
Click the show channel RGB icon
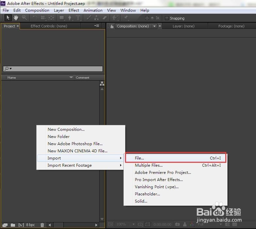click(x=192, y=224)
